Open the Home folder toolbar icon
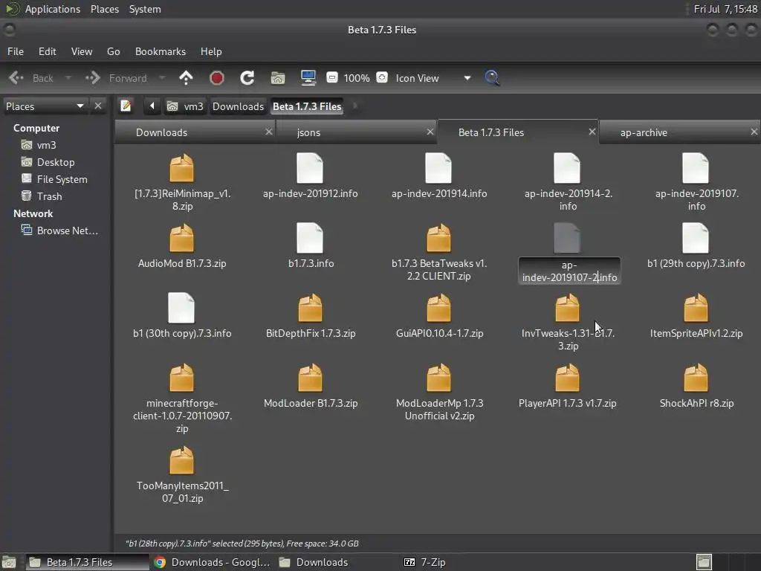This screenshot has width=761, height=571. [278, 77]
